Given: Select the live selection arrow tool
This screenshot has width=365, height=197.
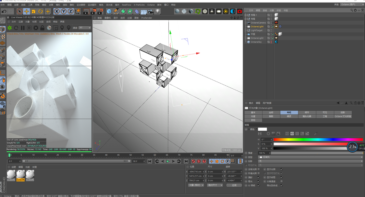Looking at the screenshot, I should pos(19,11).
